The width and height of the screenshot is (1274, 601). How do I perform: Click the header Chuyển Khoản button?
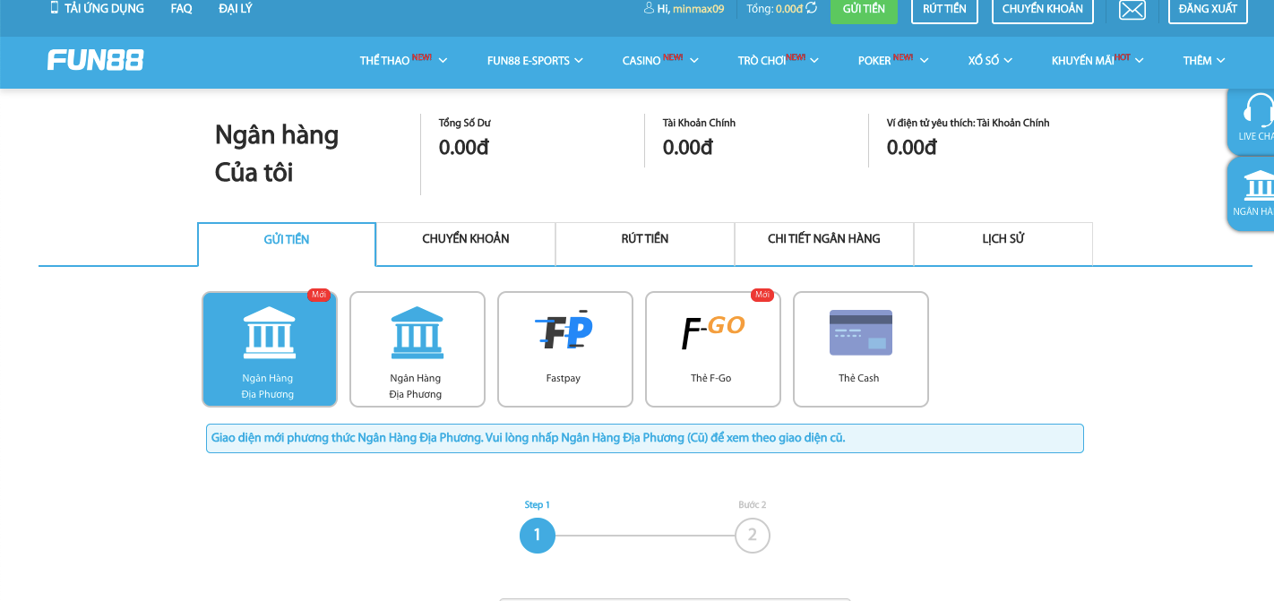click(x=1042, y=10)
